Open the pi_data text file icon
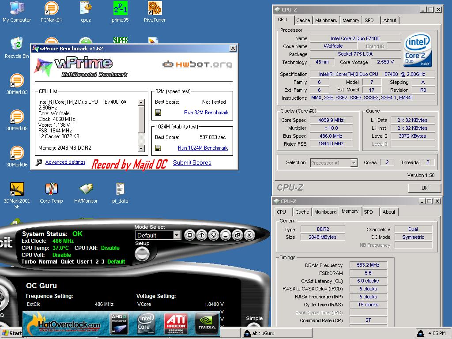This screenshot has height=339, width=452. (120, 192)
